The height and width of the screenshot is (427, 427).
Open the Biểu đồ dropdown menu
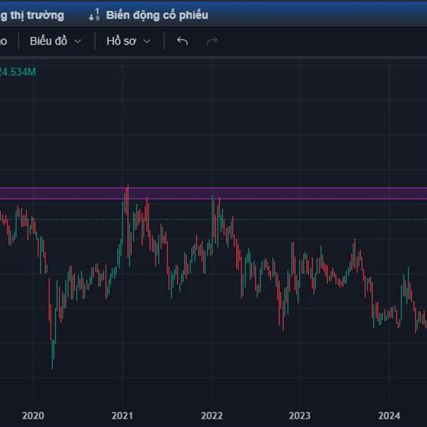56,41
